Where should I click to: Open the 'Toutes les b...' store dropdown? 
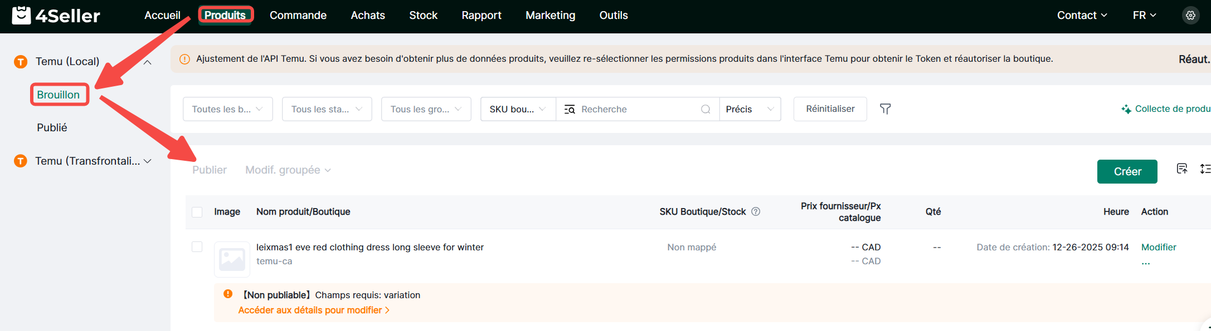[x=227, y=109]
